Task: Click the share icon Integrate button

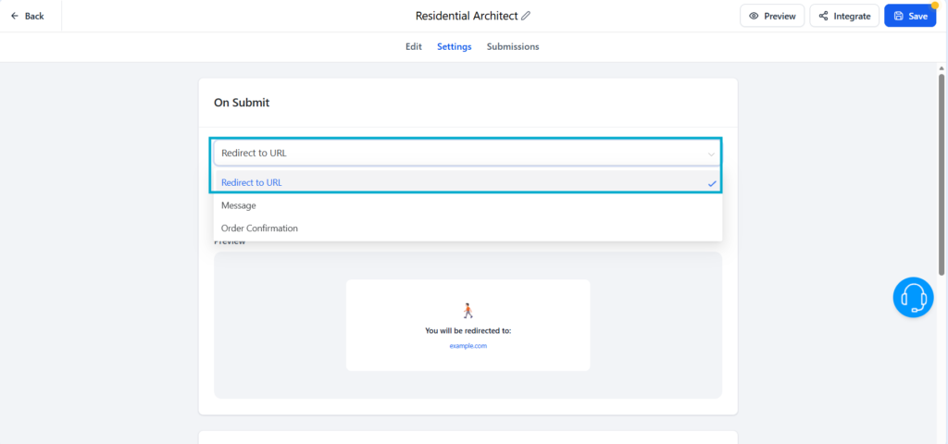Action: point(843,16)
